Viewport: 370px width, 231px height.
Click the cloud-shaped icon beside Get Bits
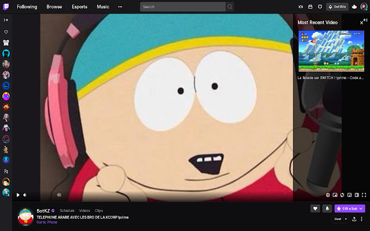[354, 7]
